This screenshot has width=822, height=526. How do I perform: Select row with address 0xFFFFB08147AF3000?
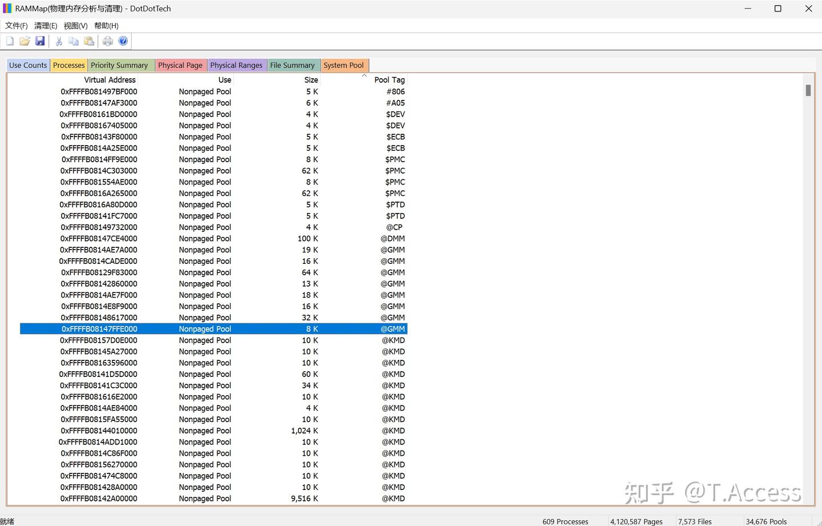213,103
